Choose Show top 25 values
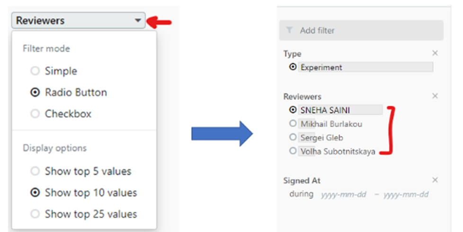The width and height of the screenshot is (463, 232). tap(35, 214)
